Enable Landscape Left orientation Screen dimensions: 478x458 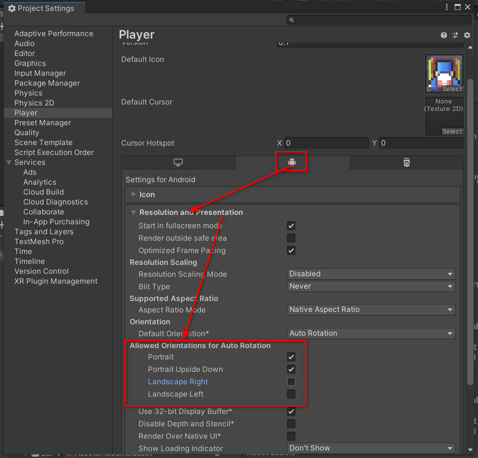point(291,394)
